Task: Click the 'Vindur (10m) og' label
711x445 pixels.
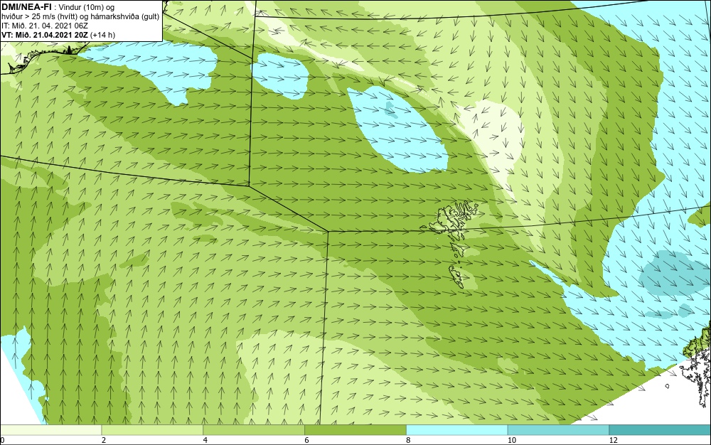Action: tap(87, 7)
